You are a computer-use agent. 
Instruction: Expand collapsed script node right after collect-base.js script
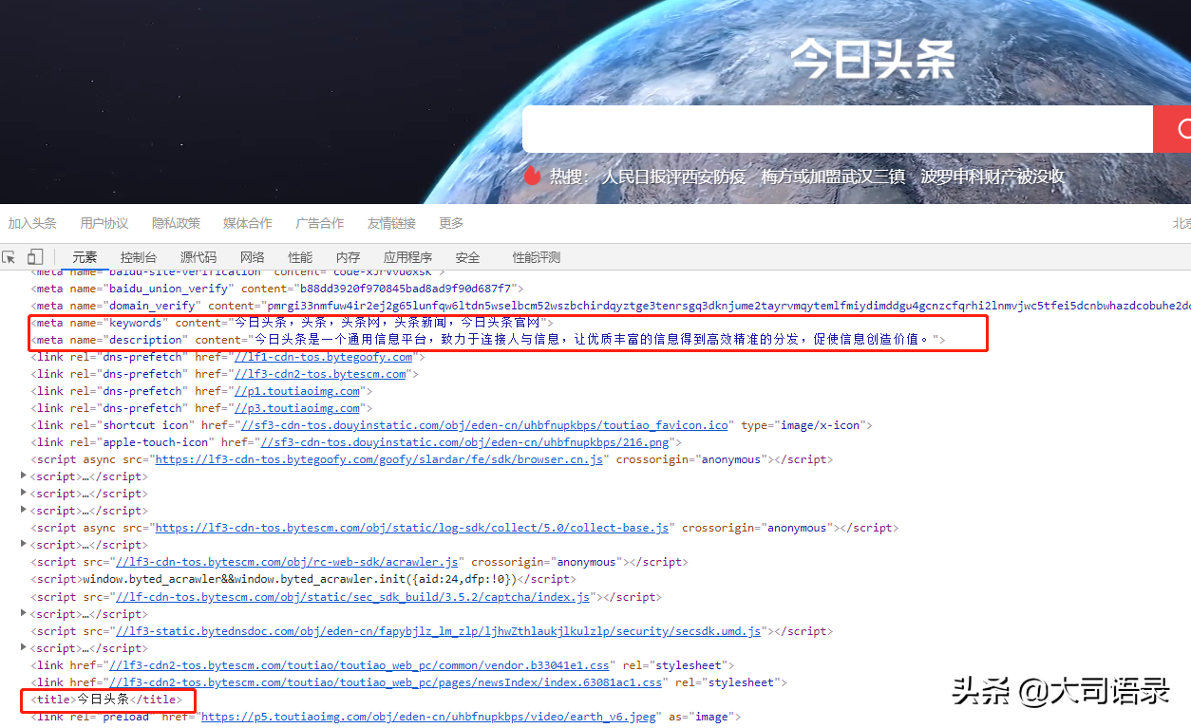pyautogui.click(x=25, y=545)
